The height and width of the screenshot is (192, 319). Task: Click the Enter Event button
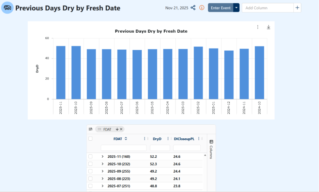tap(221, 8)
